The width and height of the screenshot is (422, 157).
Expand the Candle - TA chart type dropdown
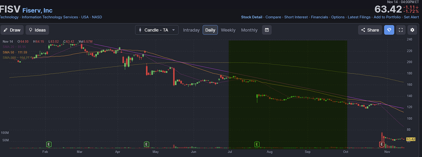click(157, 30)
